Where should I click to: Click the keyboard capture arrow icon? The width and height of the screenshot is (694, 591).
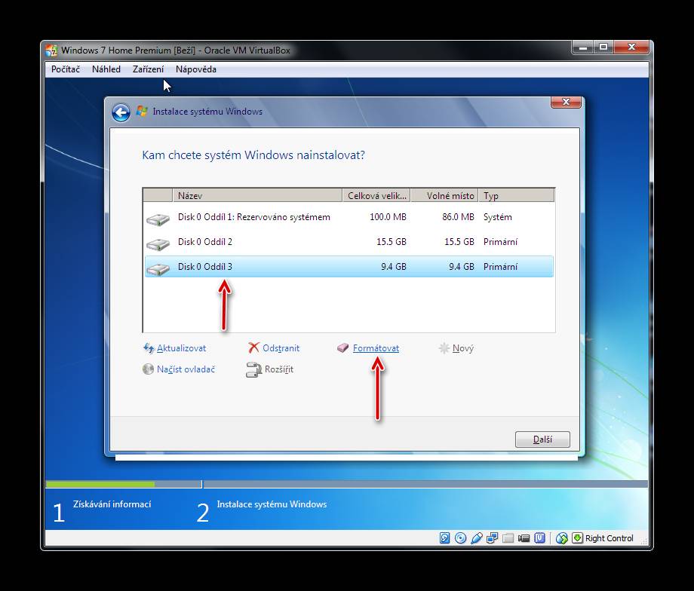[x=577, y=538]
